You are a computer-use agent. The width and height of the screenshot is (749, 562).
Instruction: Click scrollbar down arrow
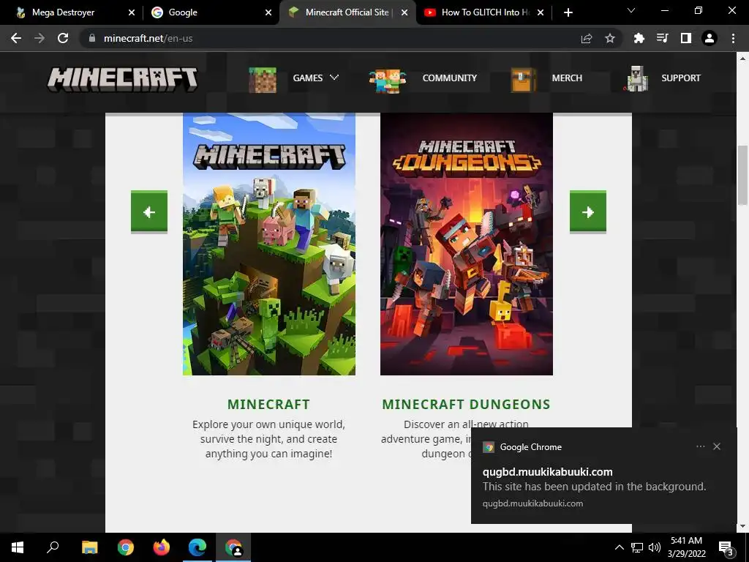point(742,526)
